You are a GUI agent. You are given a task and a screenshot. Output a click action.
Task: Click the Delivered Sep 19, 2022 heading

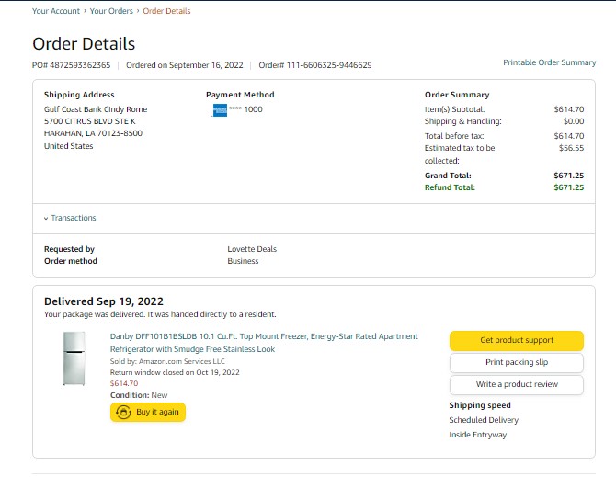click(104, 301)
